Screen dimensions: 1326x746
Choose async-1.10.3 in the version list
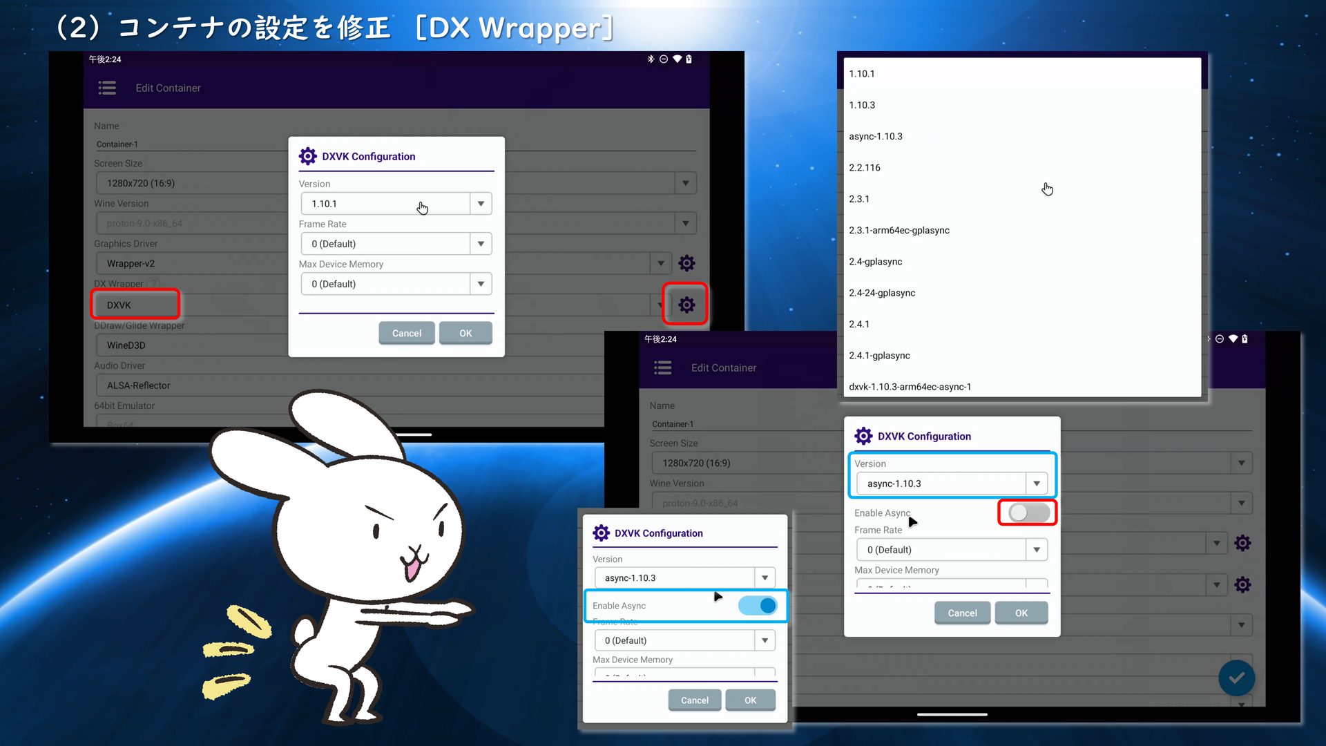[x=1022, y=136]
